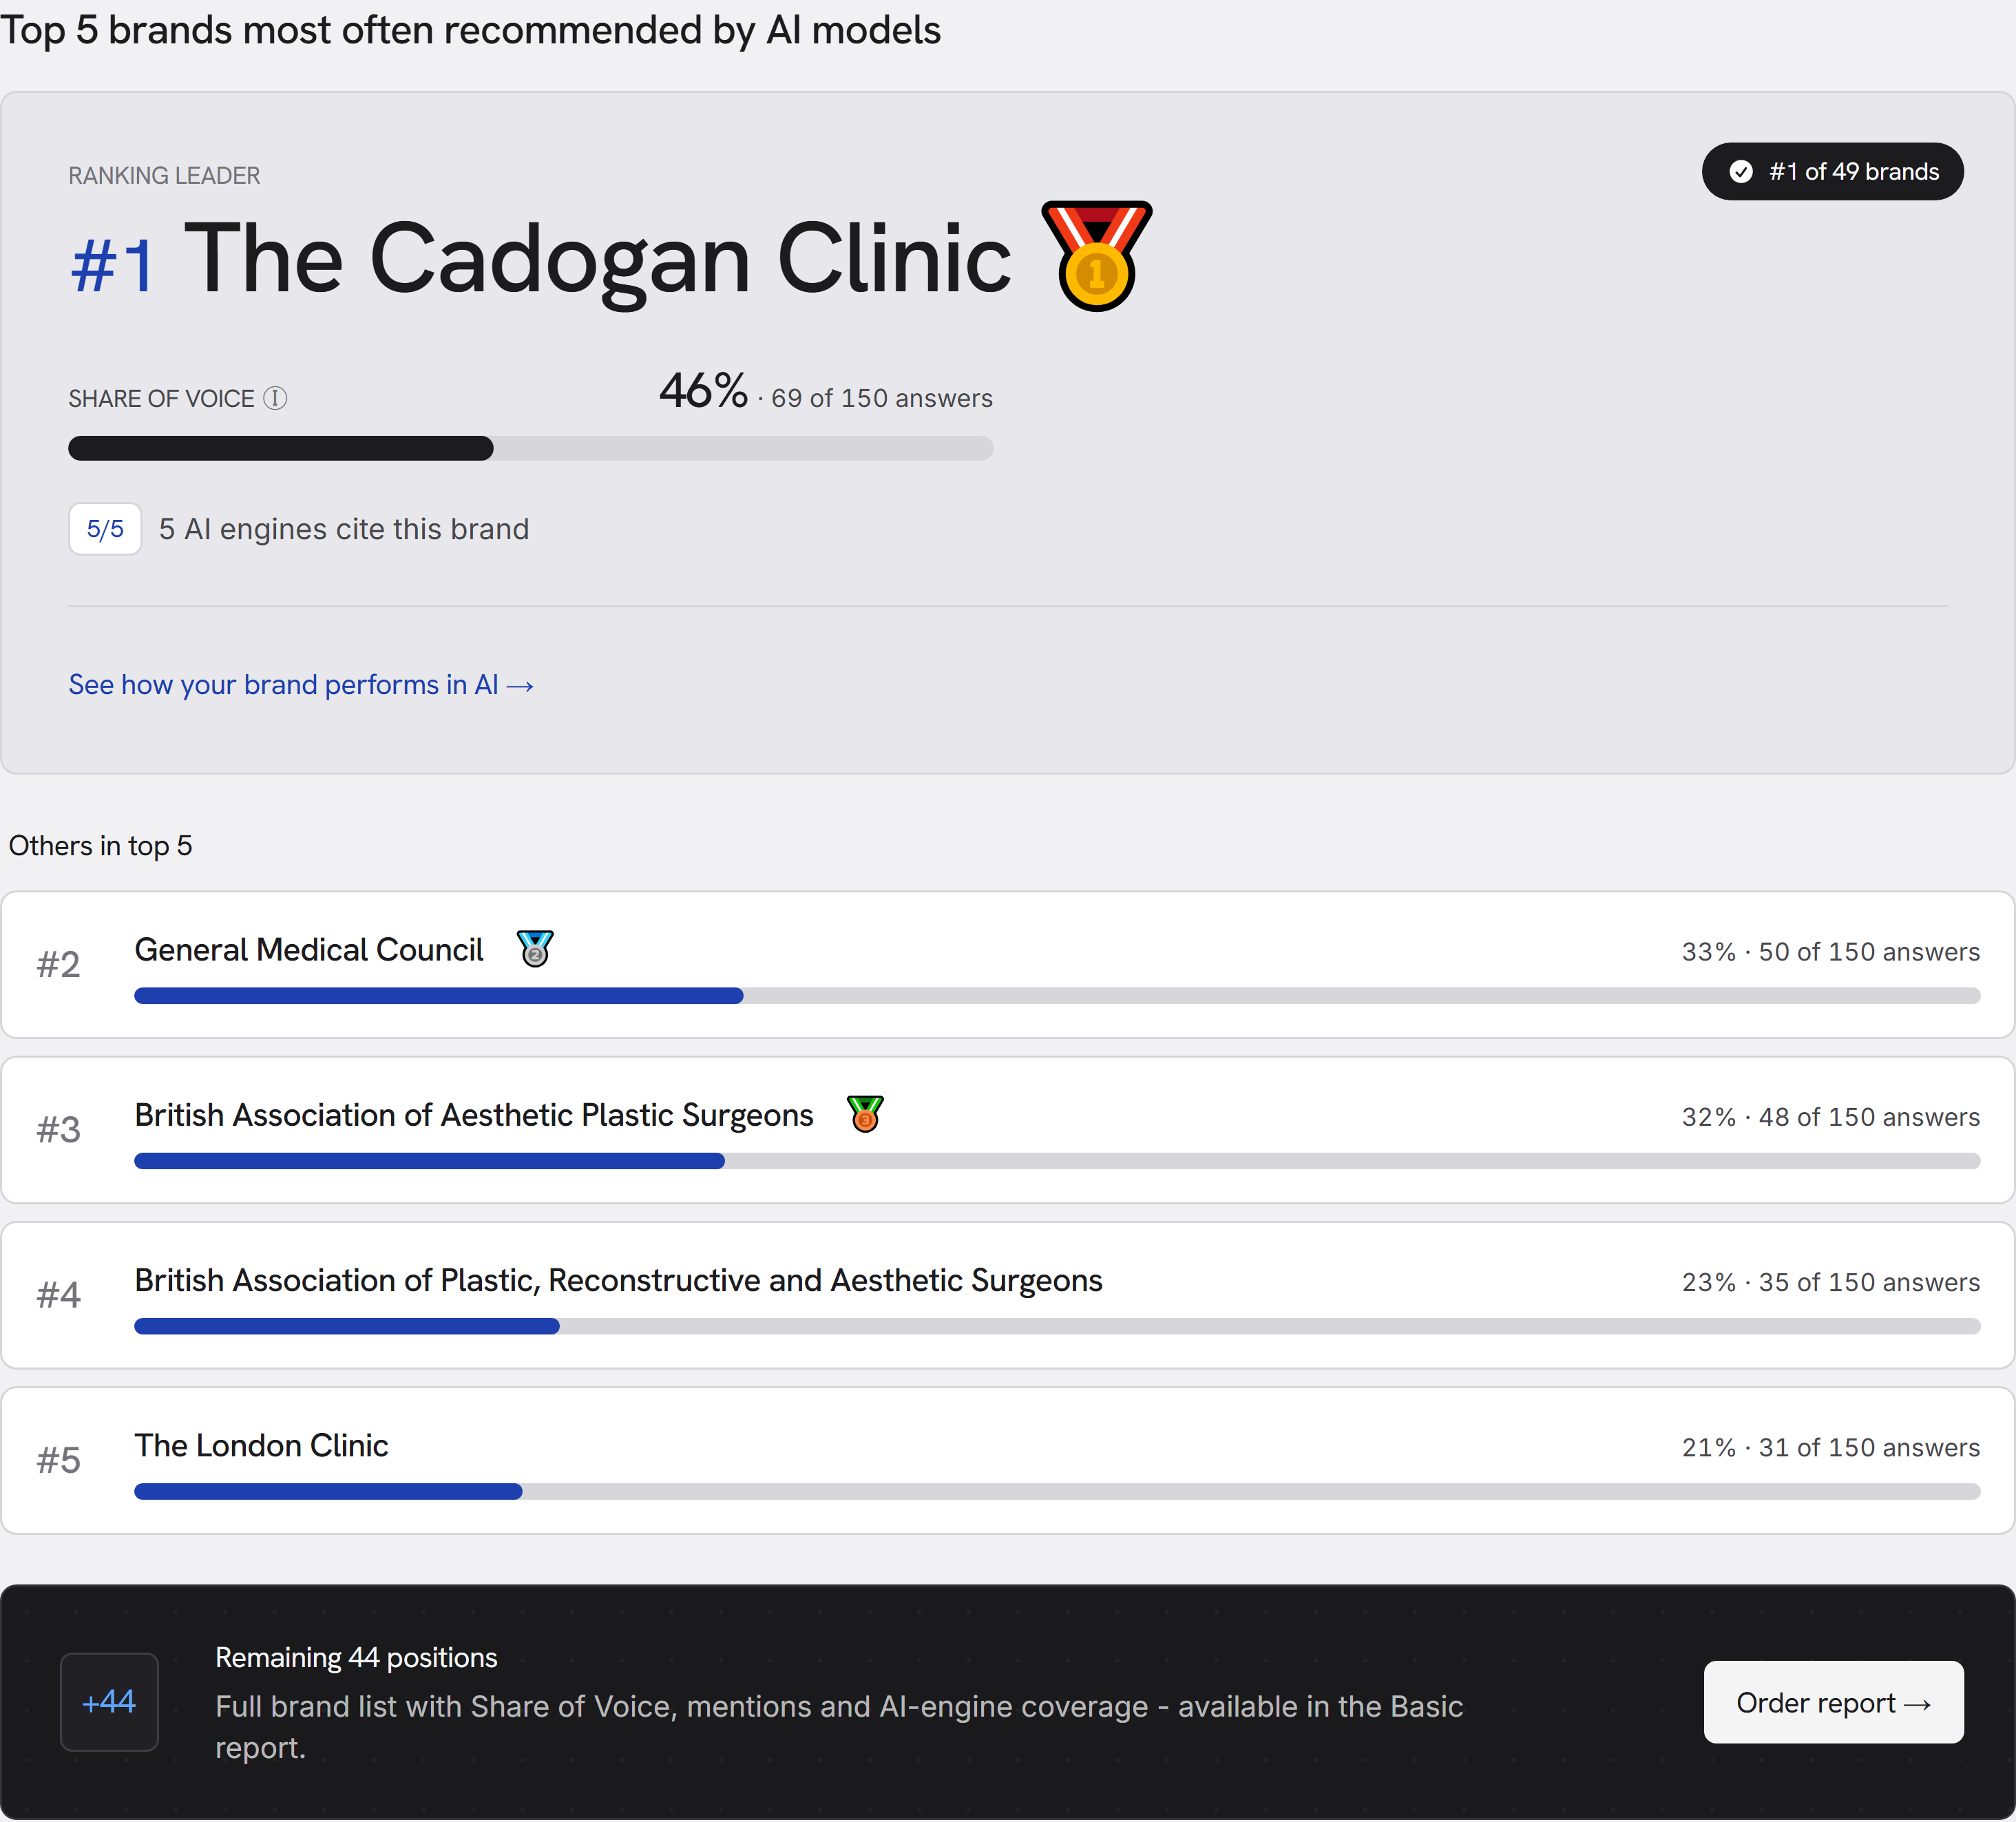2016x1822 pixels.
Task: Click the #4 British Association of Plastic, Reconstructive entry
Action: [1007, 1295]
